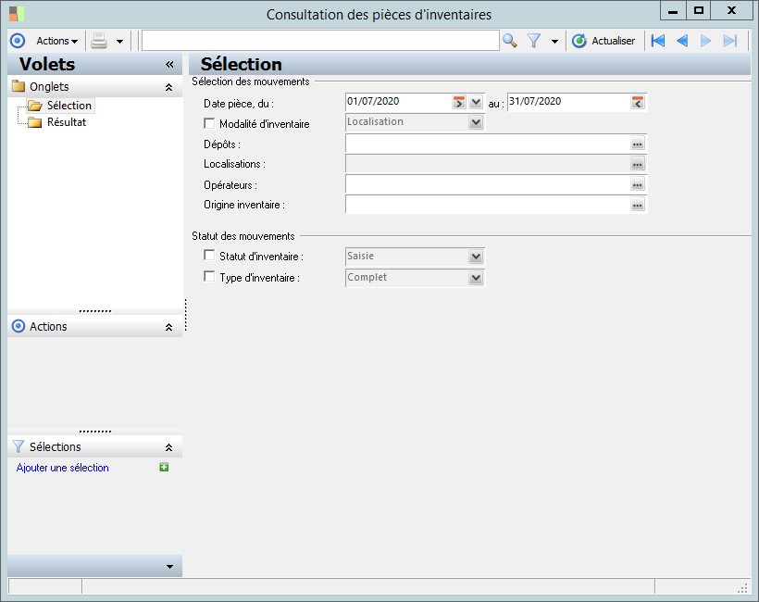The width and height of the screenshot is (759, 602).
Task: Go to first record
Action: click(x=658, y=41)
